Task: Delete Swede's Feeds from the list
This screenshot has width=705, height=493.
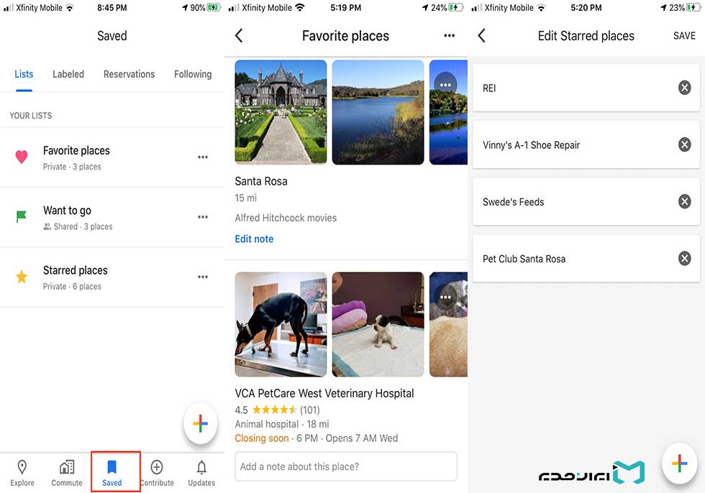Action: coord(684,202)
